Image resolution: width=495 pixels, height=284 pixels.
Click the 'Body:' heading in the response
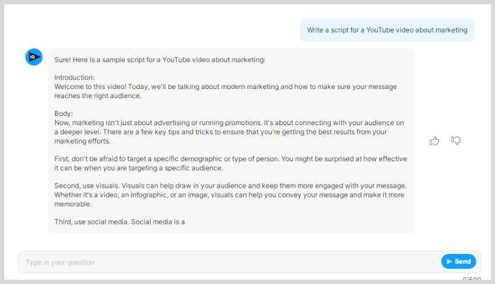pos(63,113)
